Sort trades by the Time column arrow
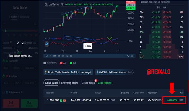189x111 pixels. click(71, 92)
